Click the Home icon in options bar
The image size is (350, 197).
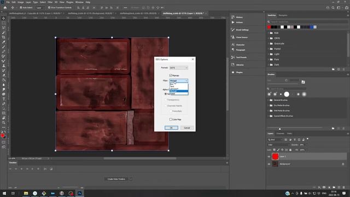tap(5, 8)
